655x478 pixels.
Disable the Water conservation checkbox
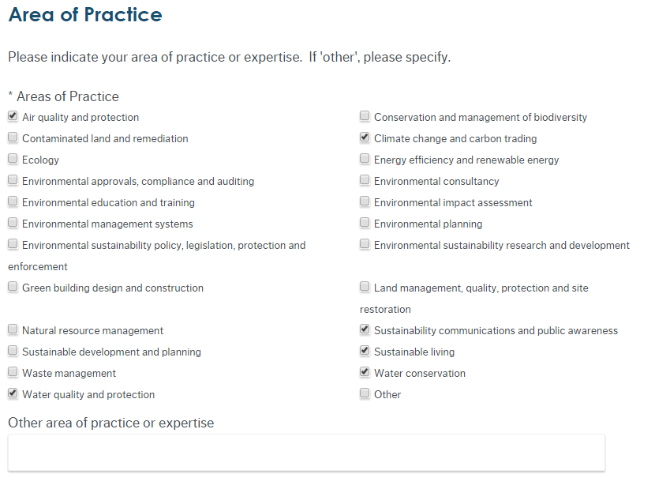coord(365,373)
